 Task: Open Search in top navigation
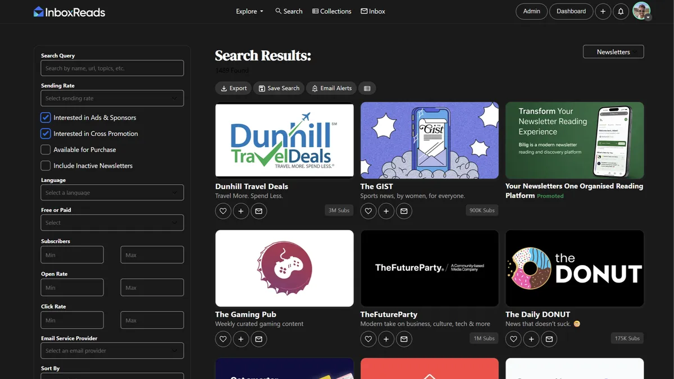(x=289, y=11)
